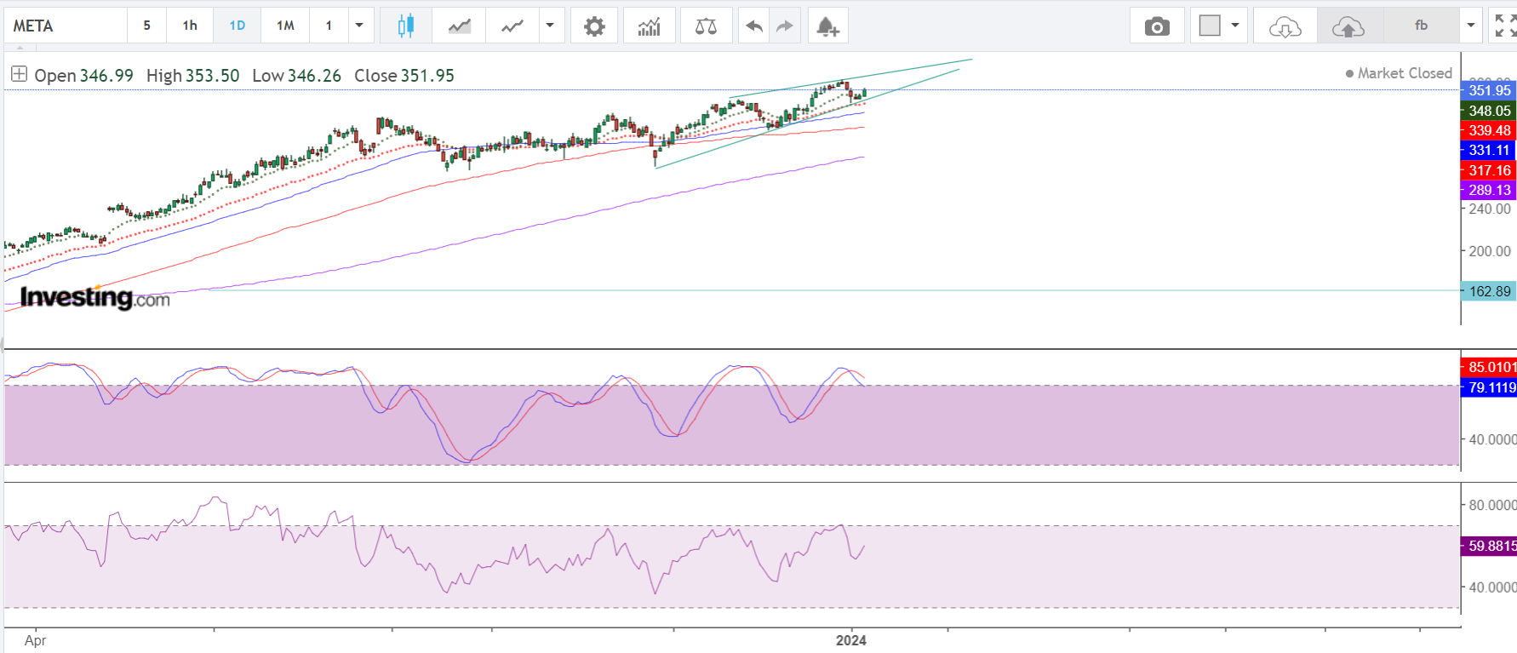The image size is (1517, 653).
Task: Click the 85.0101 stochastic value label
Action: (1490, 367)
